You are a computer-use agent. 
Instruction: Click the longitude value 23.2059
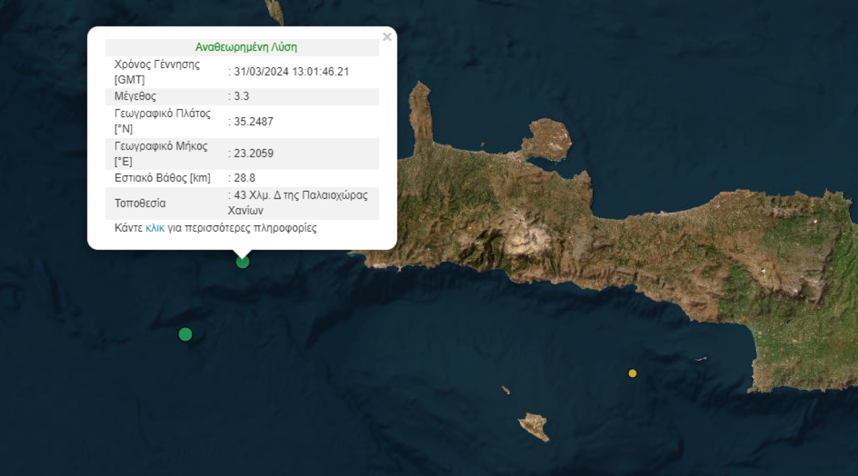point(253,153)
